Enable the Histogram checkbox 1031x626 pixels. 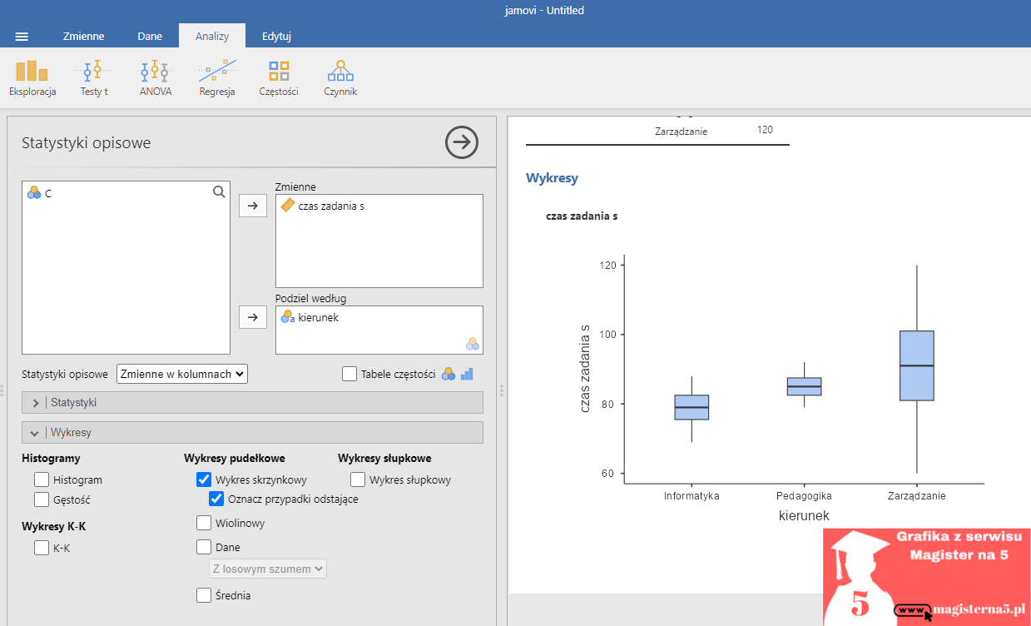coord(42,479)
